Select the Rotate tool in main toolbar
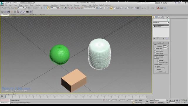188x106 pixels. click(x=42, y=8)
